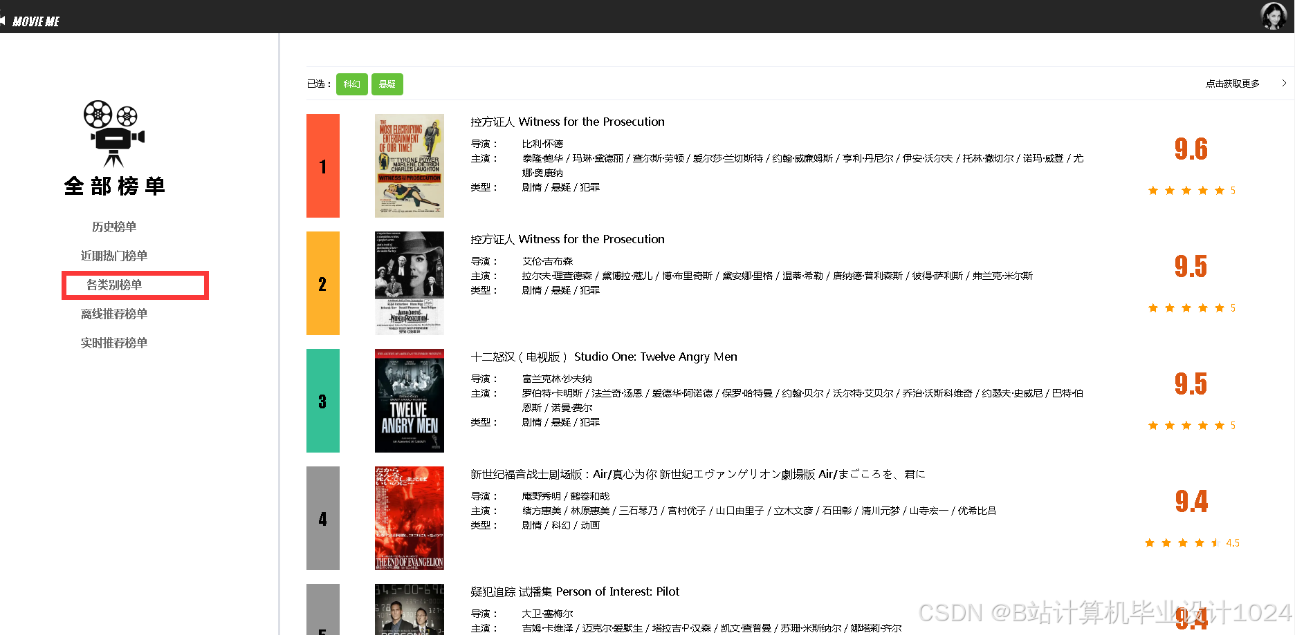The width and height of the screenshot is (1295, 635).
Task: Open 实时推荐榜单 in sidebar
Action: [x=114, y=343]
